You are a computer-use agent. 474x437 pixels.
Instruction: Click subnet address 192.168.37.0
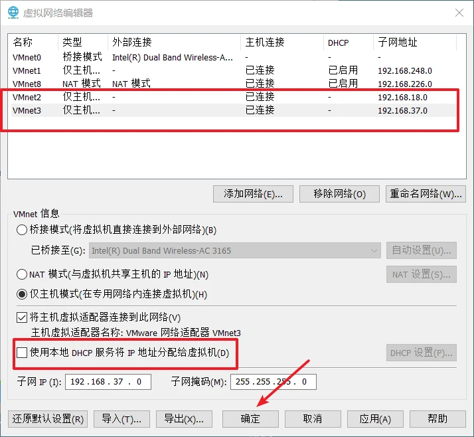pyautogui.click(x=402, y=111)
